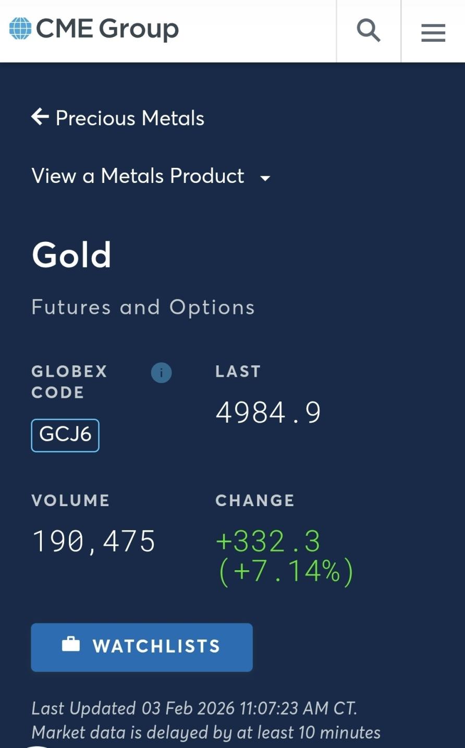Click the volume figure 190,475
Viewport: 465px width, 748px height.
tap(94, 541)
